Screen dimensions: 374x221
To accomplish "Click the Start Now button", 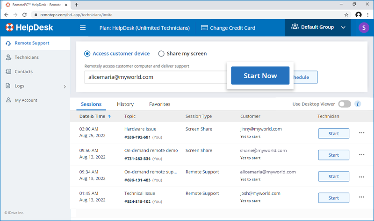I will point(260,76).
